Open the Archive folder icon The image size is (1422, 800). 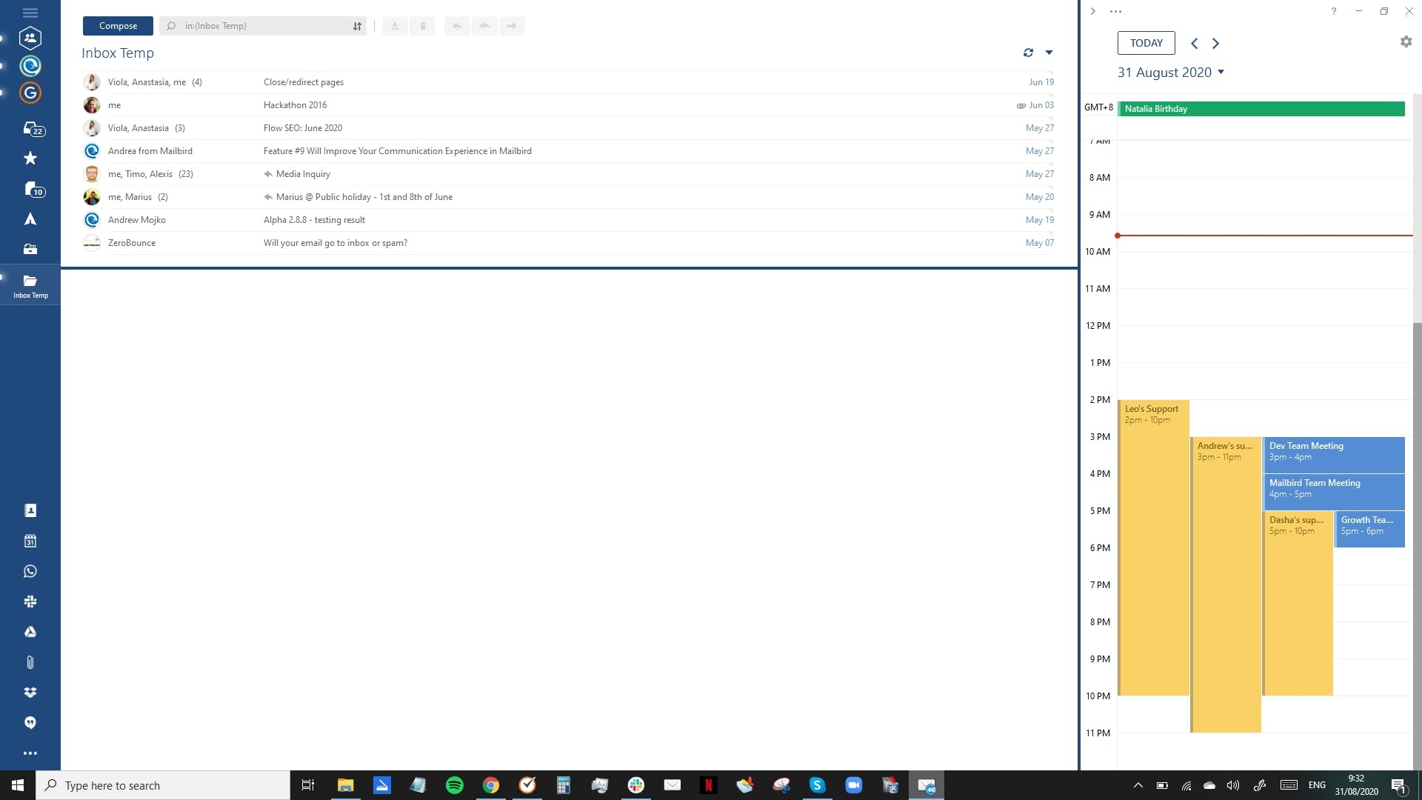[x=30, y=249]
